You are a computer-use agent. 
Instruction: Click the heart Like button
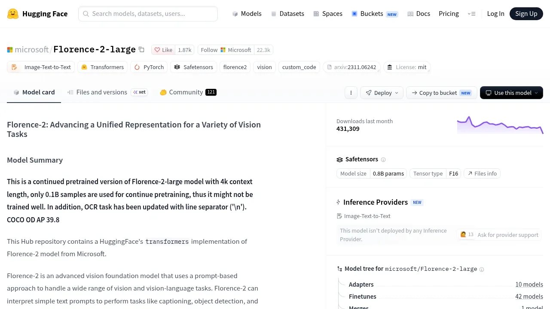pos(163,50)
